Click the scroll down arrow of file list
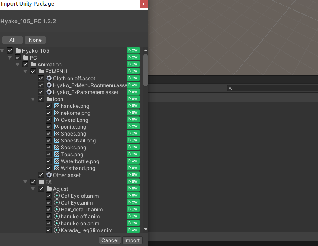The height and width of the screenshot is (246, 318). click(145, 229)
